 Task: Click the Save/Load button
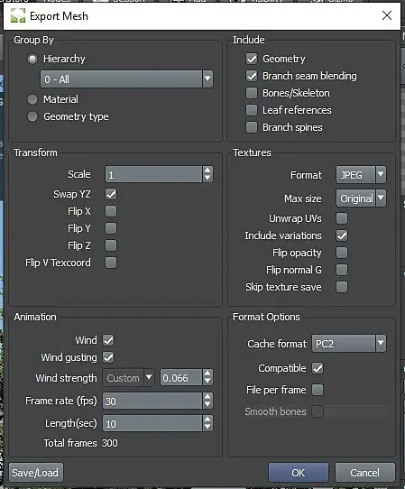(35, 473)
